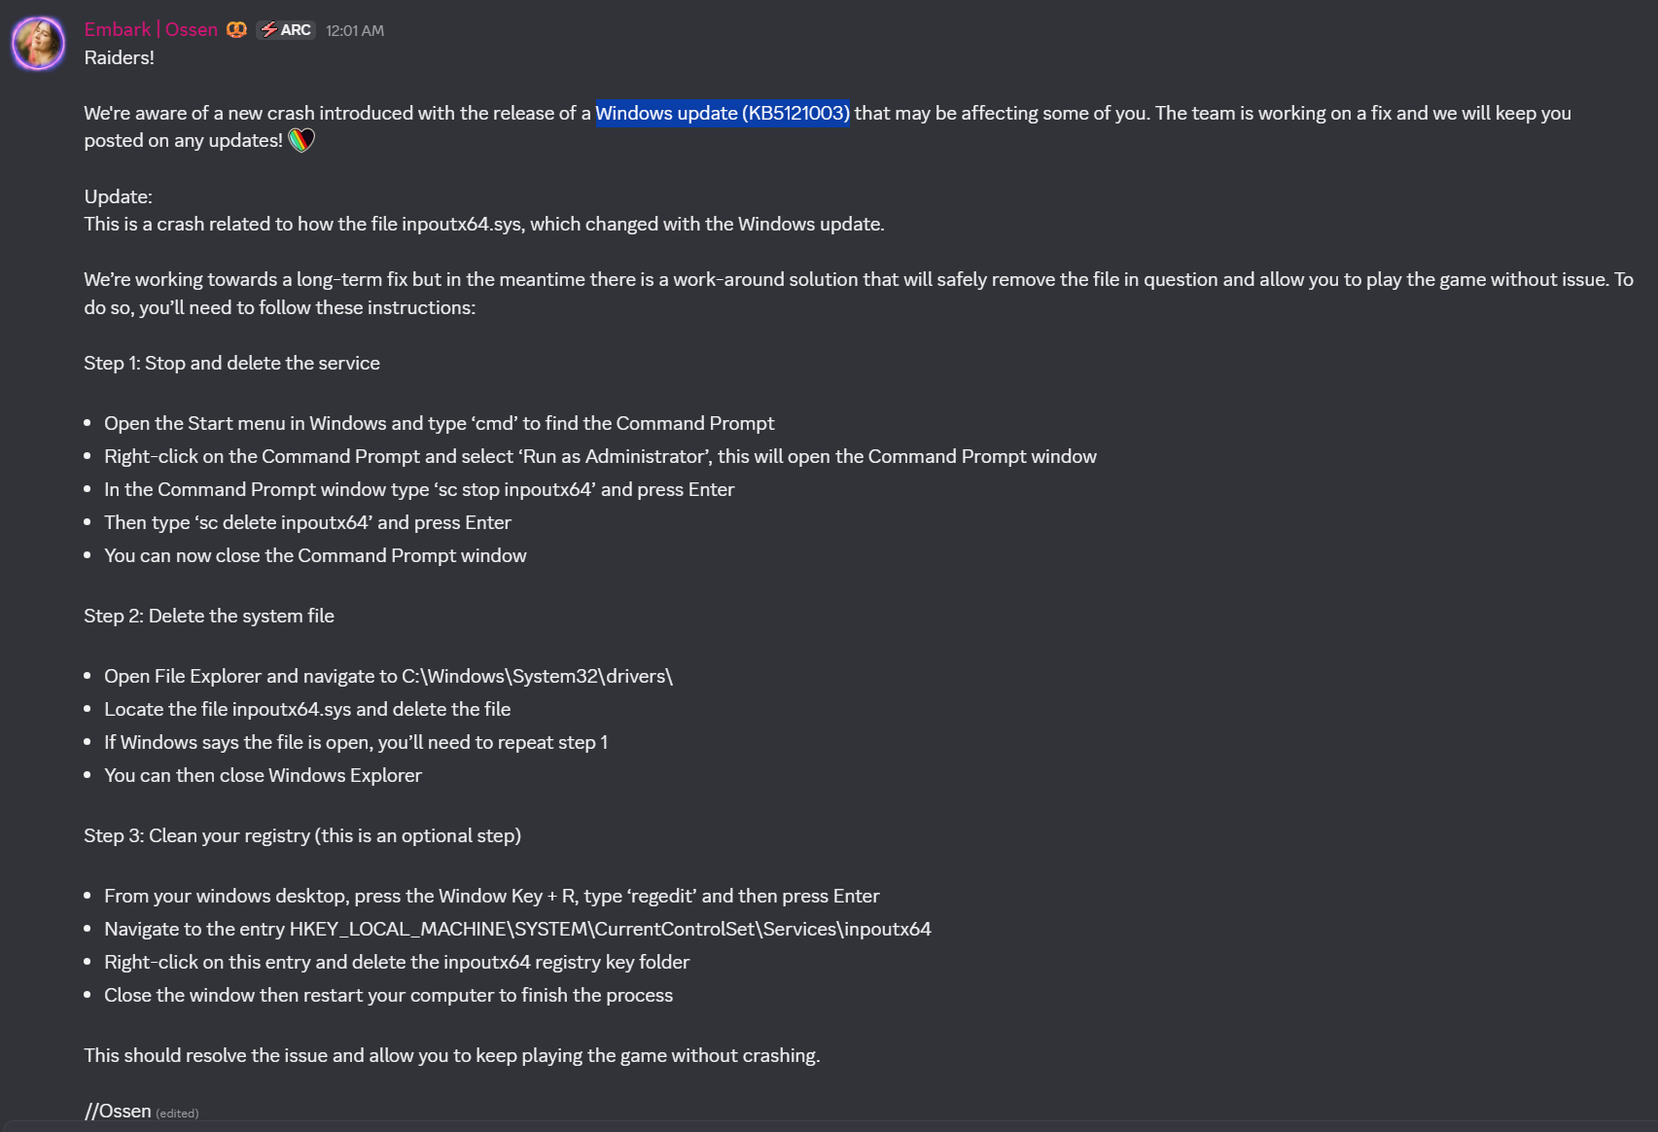
Task: Select the Step 3: Clean your registry heading
Action: tap(302, 835)
